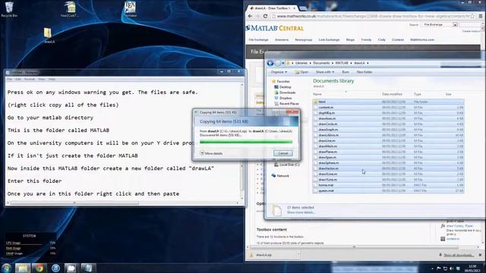Click the Action Center flag in the tray
The height and width of the screenshot is (273, 486).
click(439, 268)
